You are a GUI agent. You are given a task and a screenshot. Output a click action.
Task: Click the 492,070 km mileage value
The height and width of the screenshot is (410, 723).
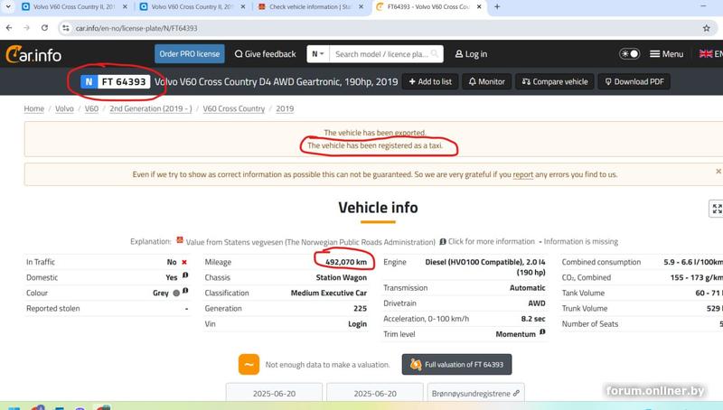pyautogui.click(x=346, y=262)
